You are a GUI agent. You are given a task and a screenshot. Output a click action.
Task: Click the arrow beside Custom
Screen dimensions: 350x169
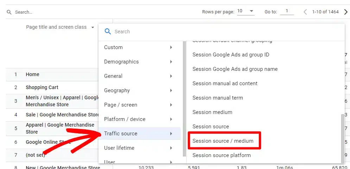point(171,47)
